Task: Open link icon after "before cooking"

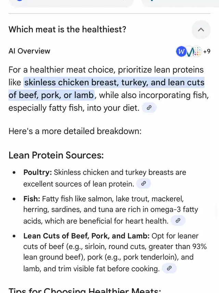Action: pos(169,268)
